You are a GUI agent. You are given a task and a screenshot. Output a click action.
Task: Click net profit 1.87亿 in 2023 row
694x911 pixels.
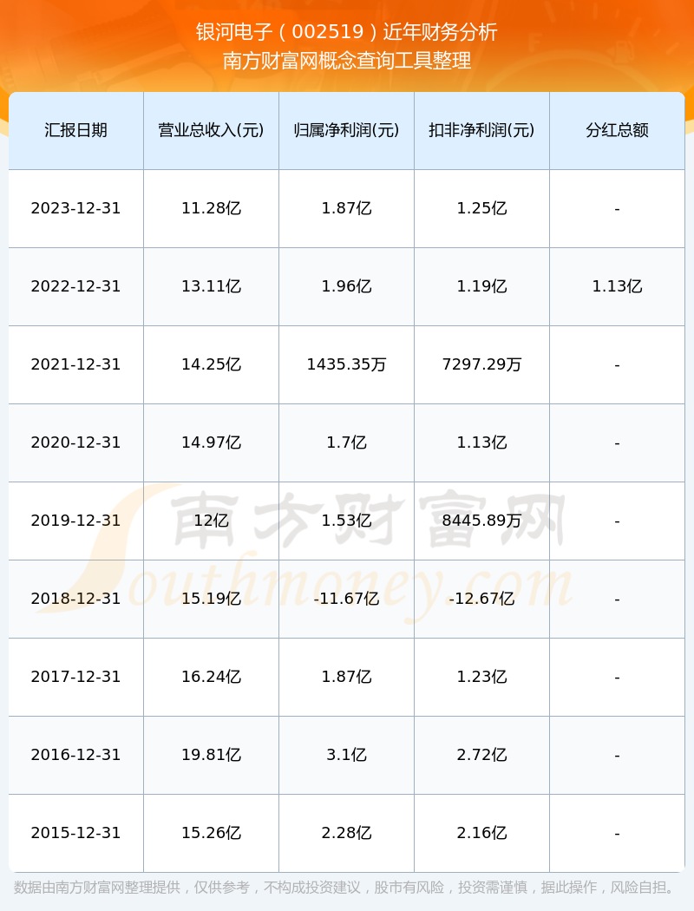point(347,208)
